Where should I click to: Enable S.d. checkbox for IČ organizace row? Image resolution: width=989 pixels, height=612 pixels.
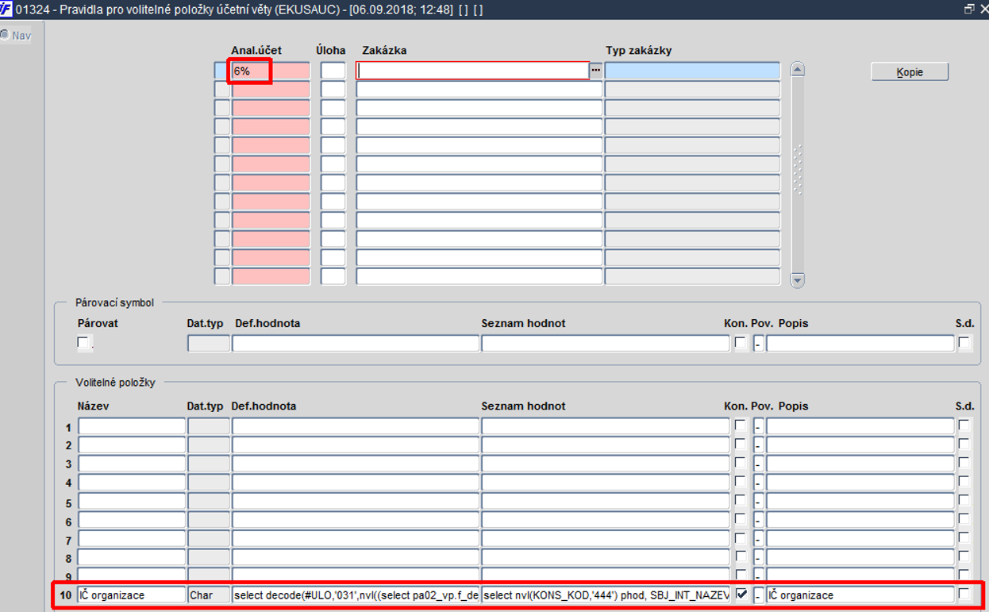tap(964, 594)
